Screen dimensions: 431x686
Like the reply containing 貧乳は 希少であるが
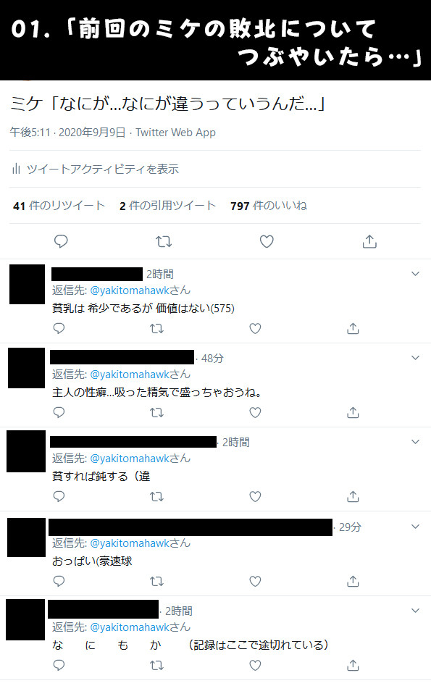[x=255, y=328]
